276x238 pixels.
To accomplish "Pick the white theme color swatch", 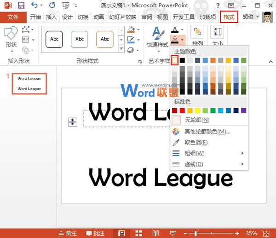I will 174,60.
